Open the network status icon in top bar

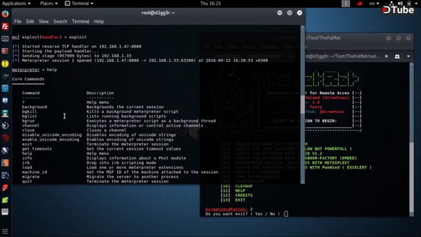coord(391,3)
